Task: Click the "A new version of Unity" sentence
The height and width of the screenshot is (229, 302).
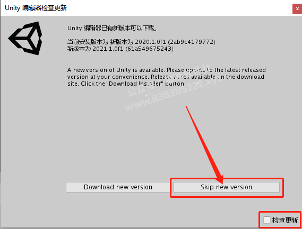Action: coord(116,70)
